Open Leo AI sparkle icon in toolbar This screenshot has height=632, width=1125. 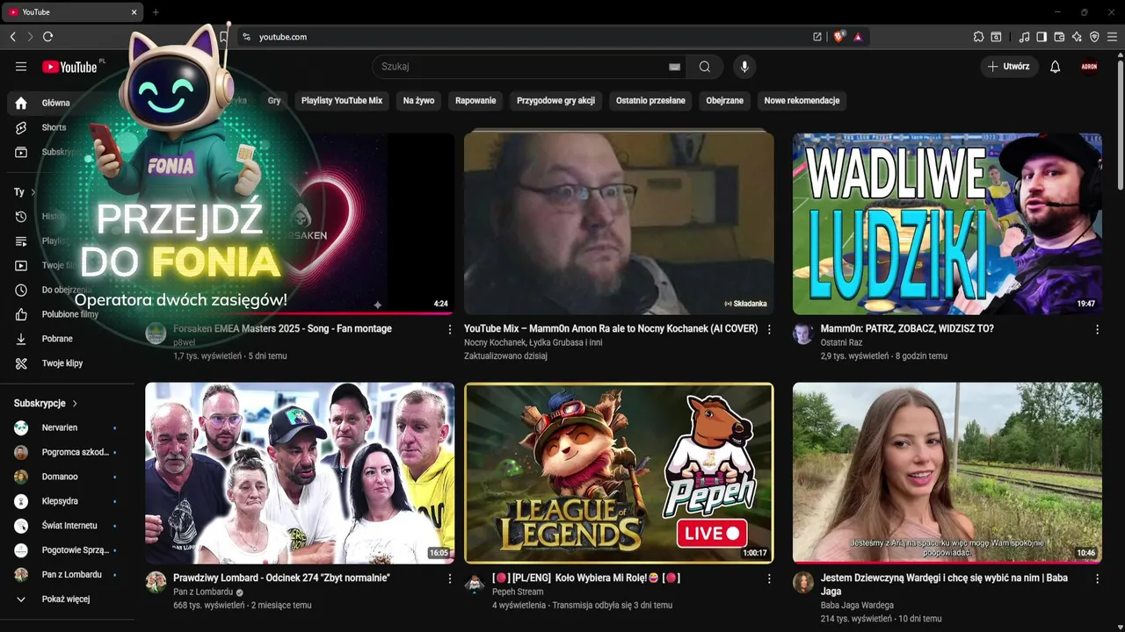pos(1077,37)
